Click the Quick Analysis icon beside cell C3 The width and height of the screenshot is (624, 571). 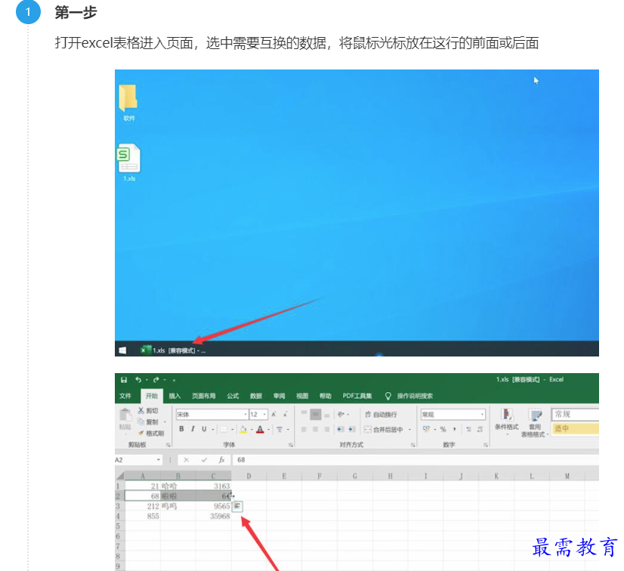click(237, 506)
